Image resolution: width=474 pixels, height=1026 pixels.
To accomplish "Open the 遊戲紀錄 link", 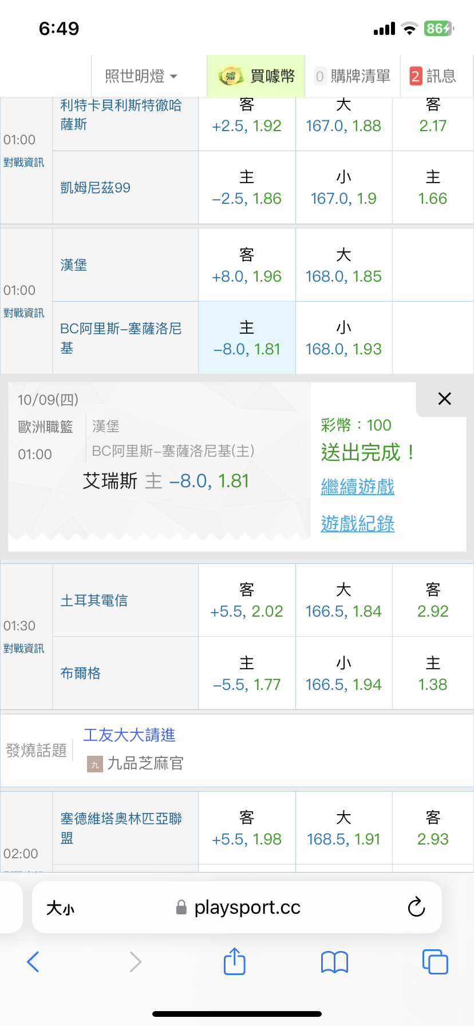I will pos(358,524).
